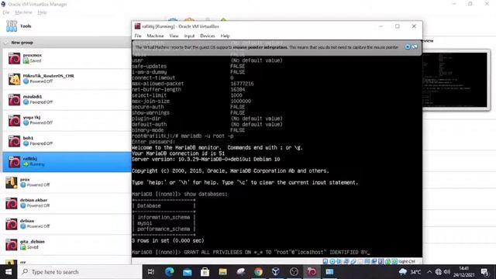The height and width of the screenshot is (279, 496).
Task: Click USB status icon in VM status bar
Action: point(353,261)
